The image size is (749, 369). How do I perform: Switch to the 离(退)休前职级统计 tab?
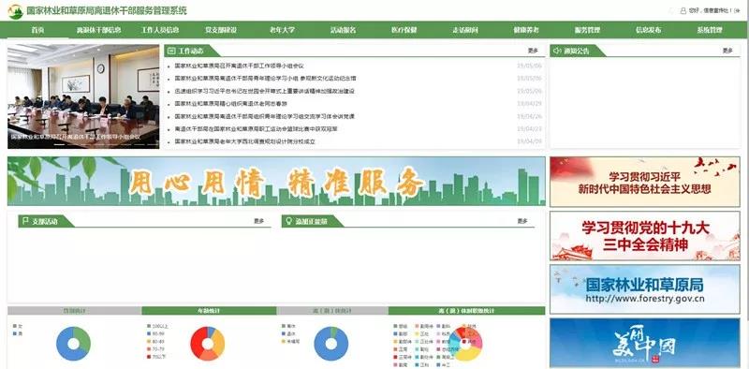click(466, 311)
